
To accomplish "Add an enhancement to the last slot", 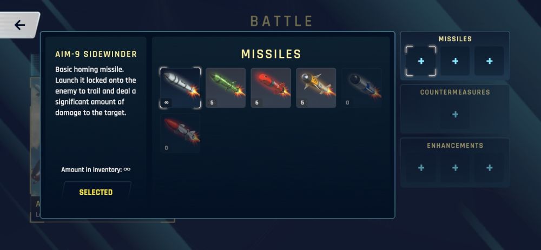I will (x=489, y=168).
